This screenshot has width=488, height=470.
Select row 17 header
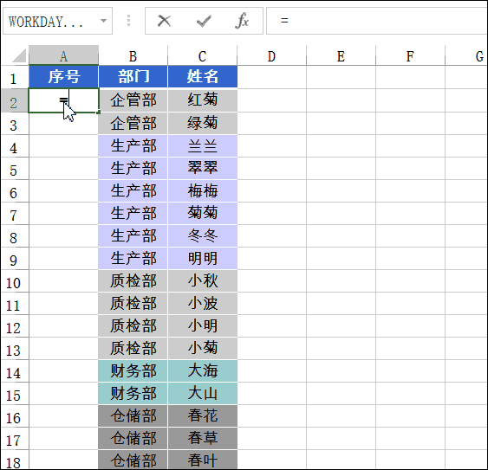15,439
